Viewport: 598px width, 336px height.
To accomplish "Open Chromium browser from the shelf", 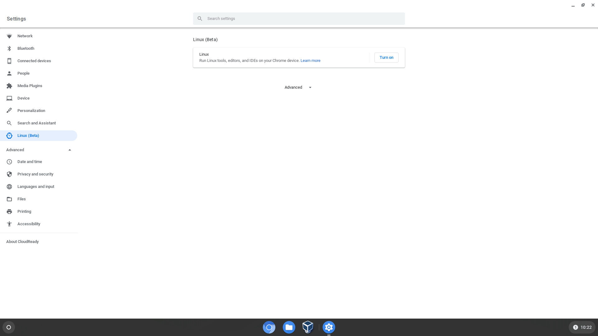I will (269, 327).
